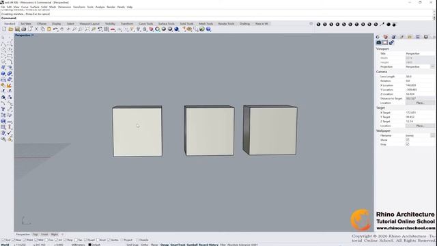Click the Lens Length value field
The width and height of the screenshot is (437, 246).
[420, 77]
